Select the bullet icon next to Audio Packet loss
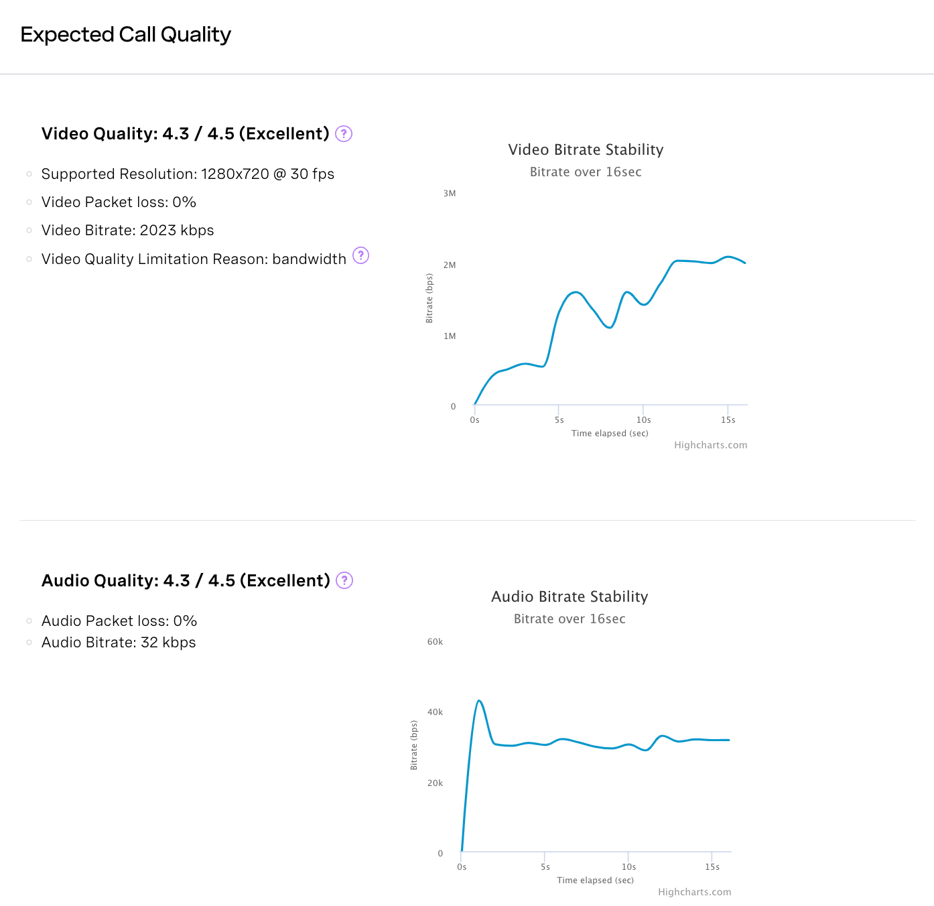Viewport: 934px width, 906px height. (x=29, y=621)
